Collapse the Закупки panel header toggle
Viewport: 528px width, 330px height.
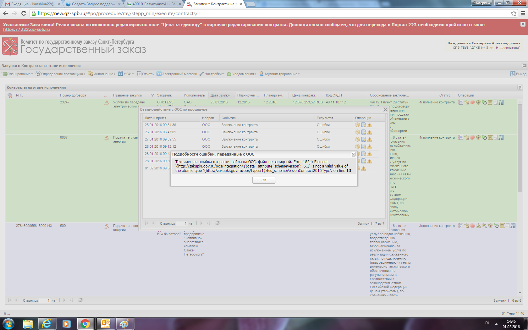point(524,66)
